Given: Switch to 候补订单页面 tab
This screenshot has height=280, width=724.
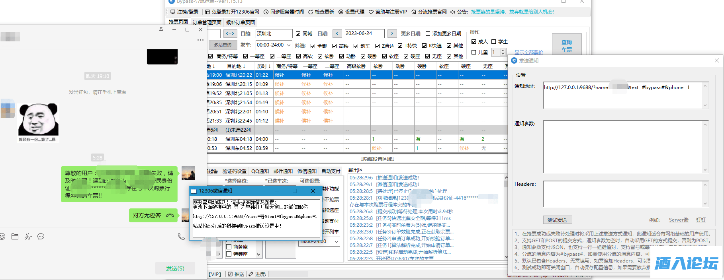Looking at the screenshot, I should [241, 23].
